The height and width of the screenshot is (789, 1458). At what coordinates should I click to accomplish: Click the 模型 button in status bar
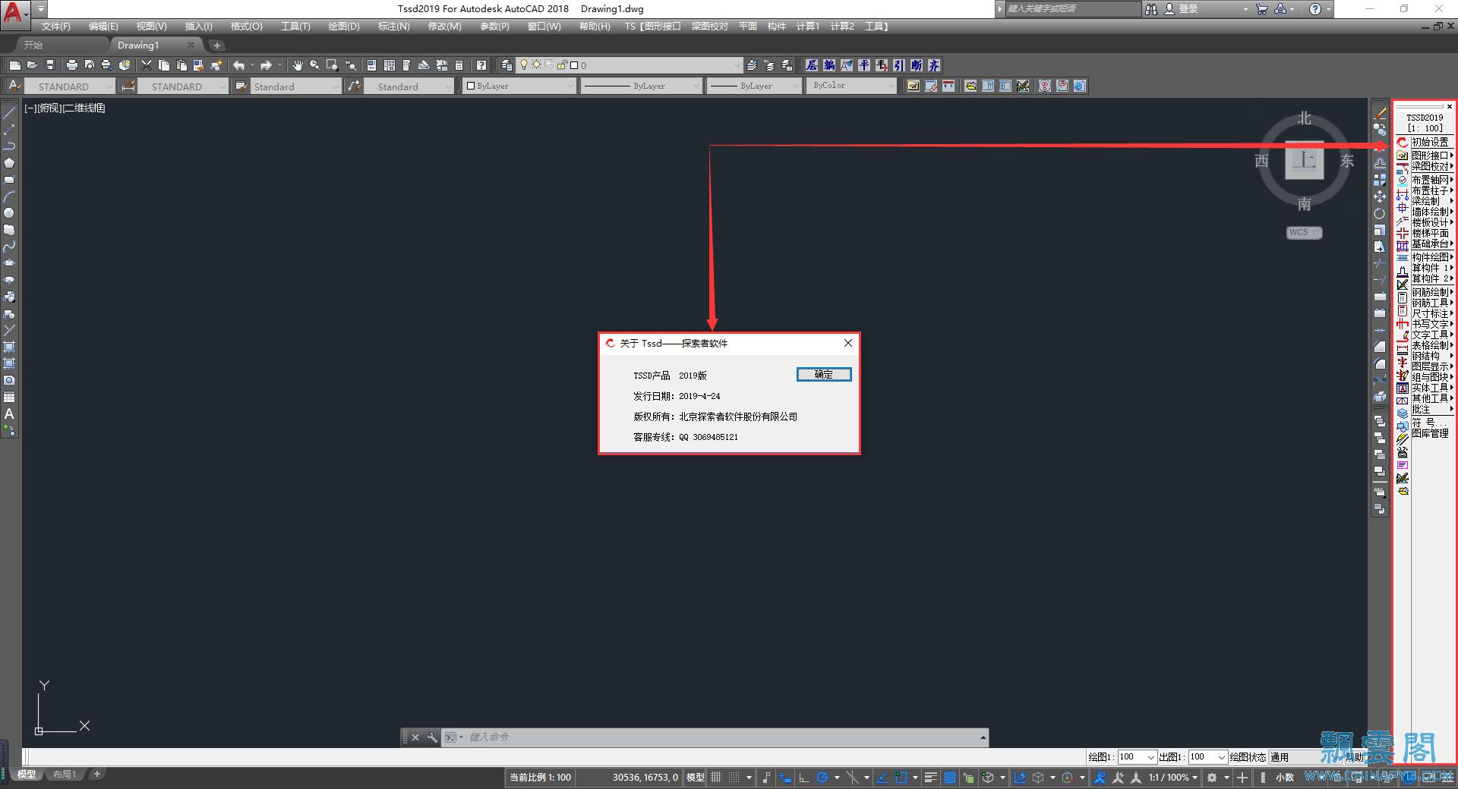coord(695,778)
